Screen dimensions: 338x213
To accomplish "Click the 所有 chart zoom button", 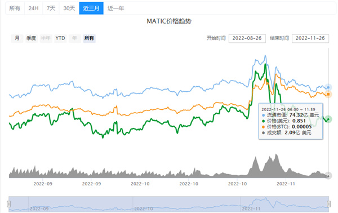I will click(x=89, y=38).
